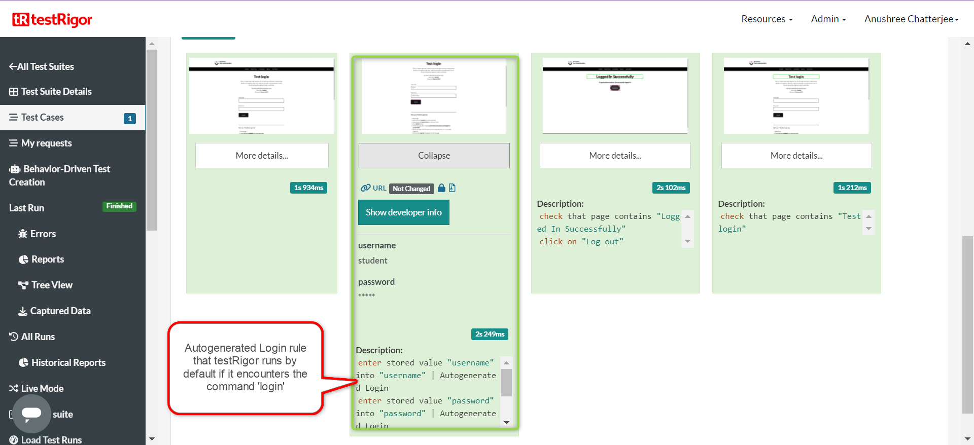
Task: Open Behavior-Driven Test Creation
Action: pyautogui.click(x=59, y=175)
